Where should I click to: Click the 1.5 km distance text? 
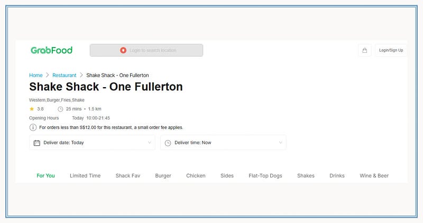95,109
